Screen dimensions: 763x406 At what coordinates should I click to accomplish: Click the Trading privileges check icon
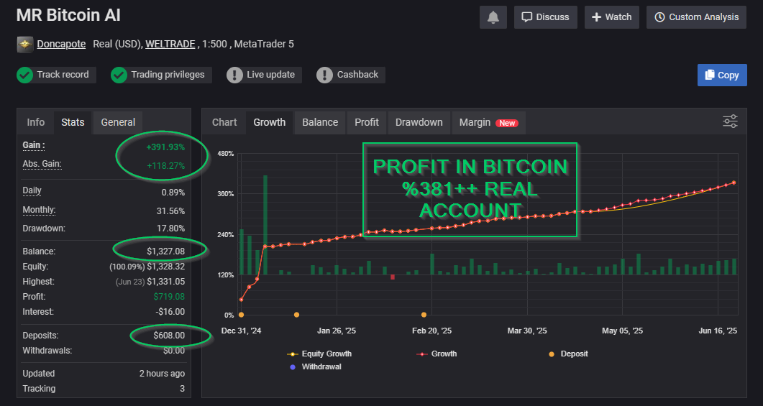coord(119,75)
